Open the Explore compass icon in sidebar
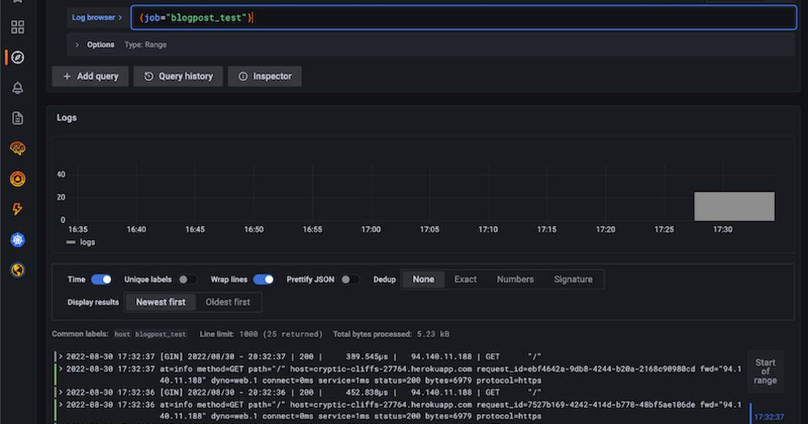The image size is (808, 424). 18,58
